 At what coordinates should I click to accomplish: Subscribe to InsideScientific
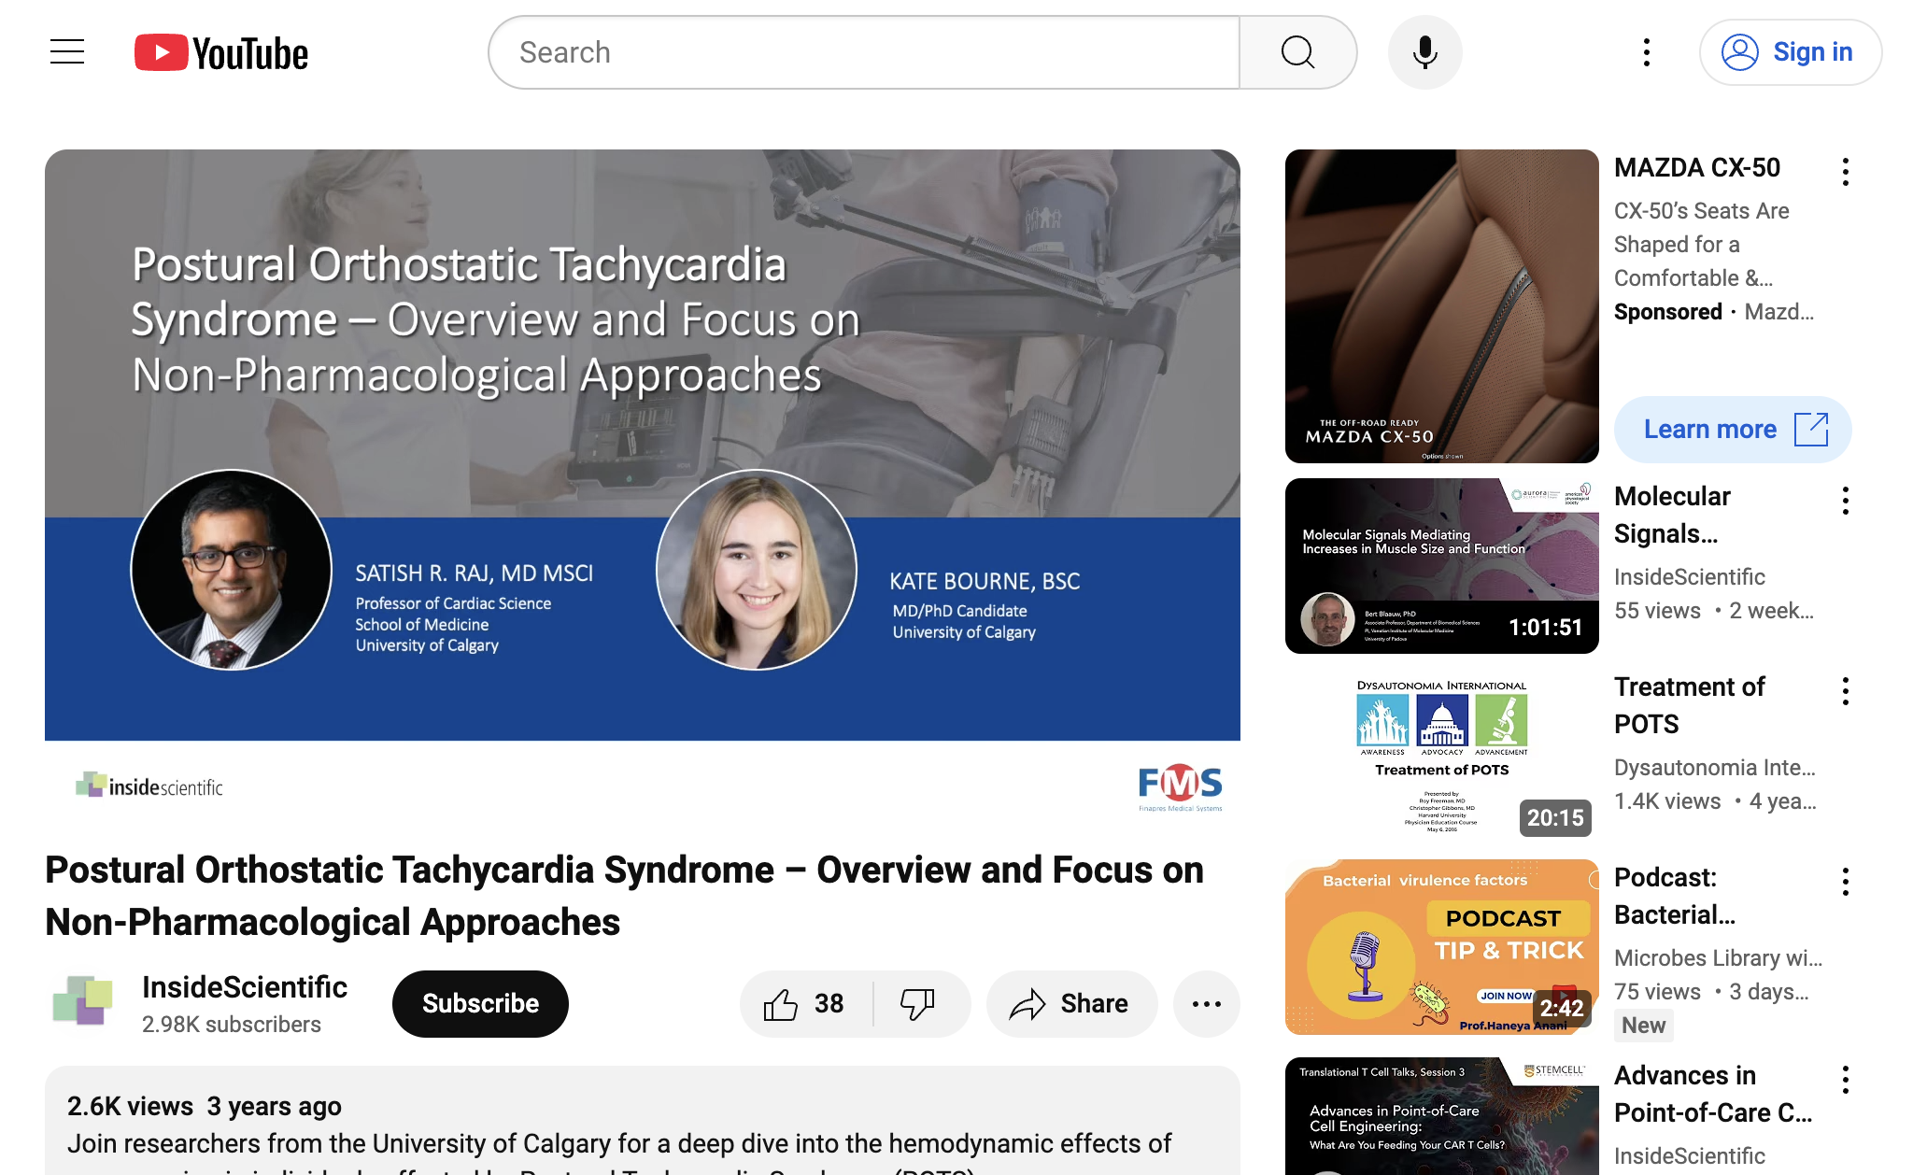click(x=480, y=1004)
